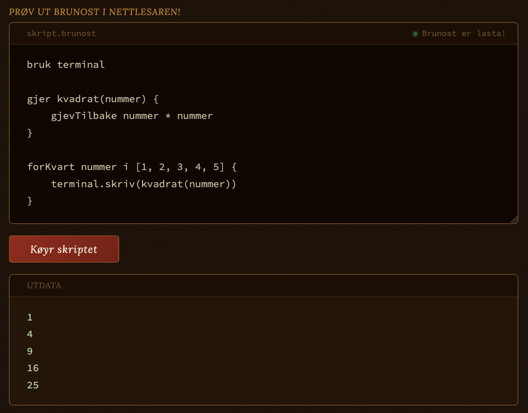The height and width of the screenshot is (413, 528).
Task: Click the asterisk multiplication operator in code
Action: coord(168,116)
